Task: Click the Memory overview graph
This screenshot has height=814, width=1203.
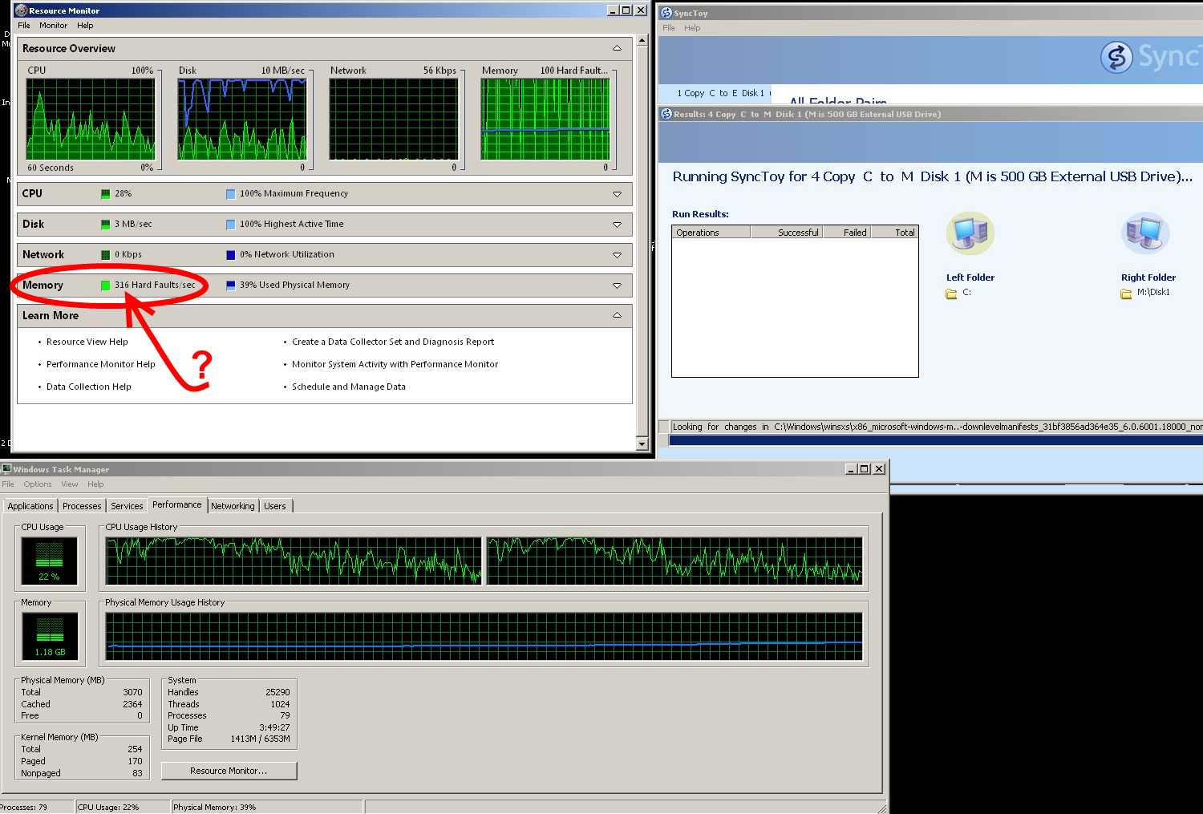Action: tap(545, 119)
